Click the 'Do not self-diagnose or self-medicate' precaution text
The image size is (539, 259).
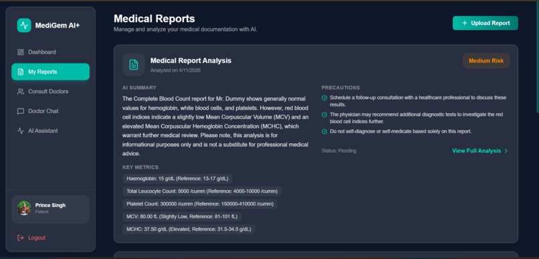[401, 131]
